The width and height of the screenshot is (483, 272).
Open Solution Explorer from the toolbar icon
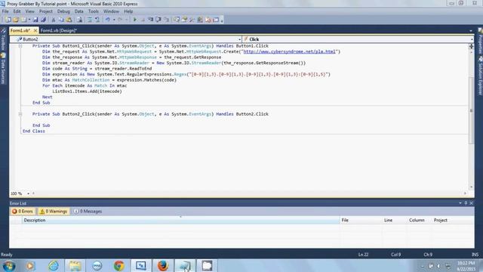[x=176, y=20]
